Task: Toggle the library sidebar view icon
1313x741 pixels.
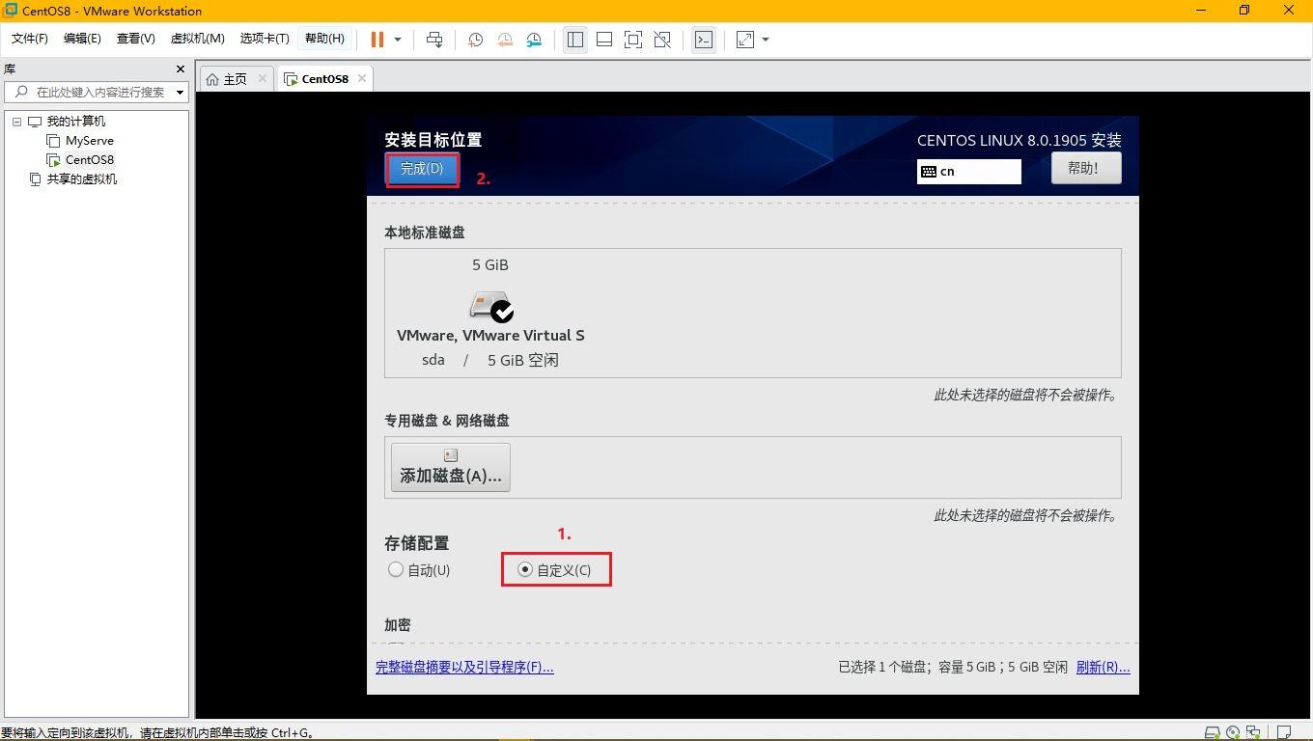Action: pos(575,40)
